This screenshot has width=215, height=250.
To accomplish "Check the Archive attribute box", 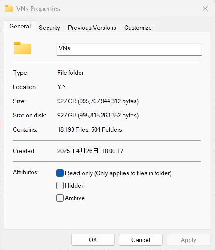I will coord(60,198).
